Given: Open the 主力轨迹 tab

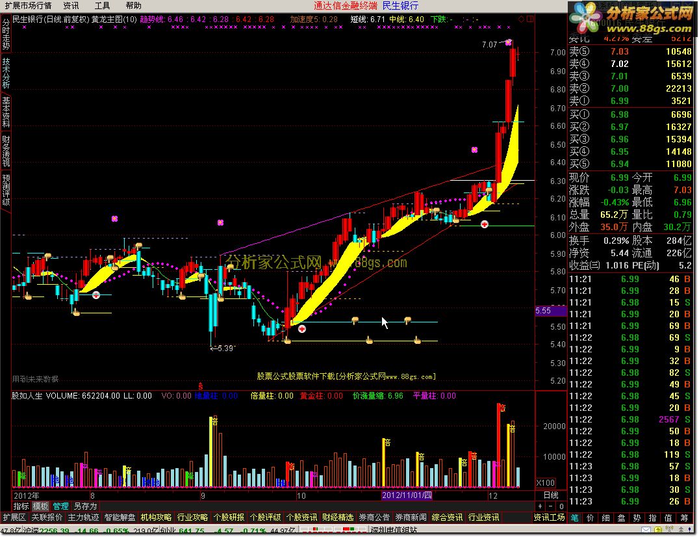Looking at the screenshot, I should pyautogui.click(x=83, y=517).
